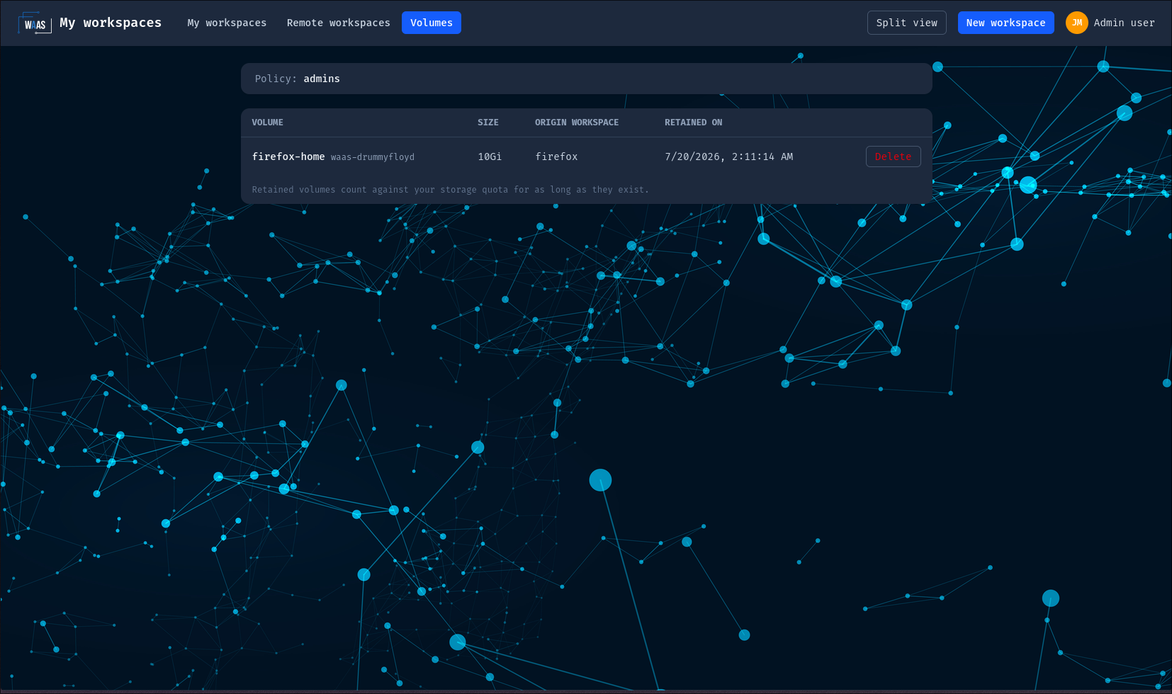
Task: Click the Split view button
Action: tap(906, 23)
